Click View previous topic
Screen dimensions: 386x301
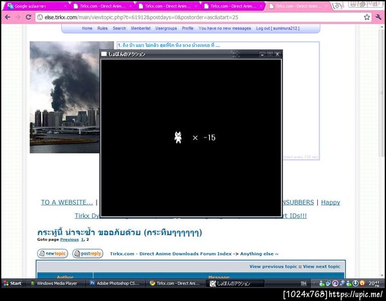(273, 266)
